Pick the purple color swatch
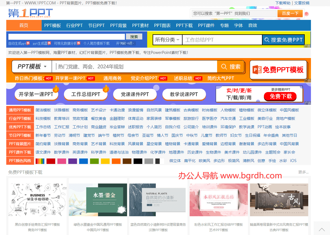This screenshot has width=330, height=235. click(x=72, y=161)
